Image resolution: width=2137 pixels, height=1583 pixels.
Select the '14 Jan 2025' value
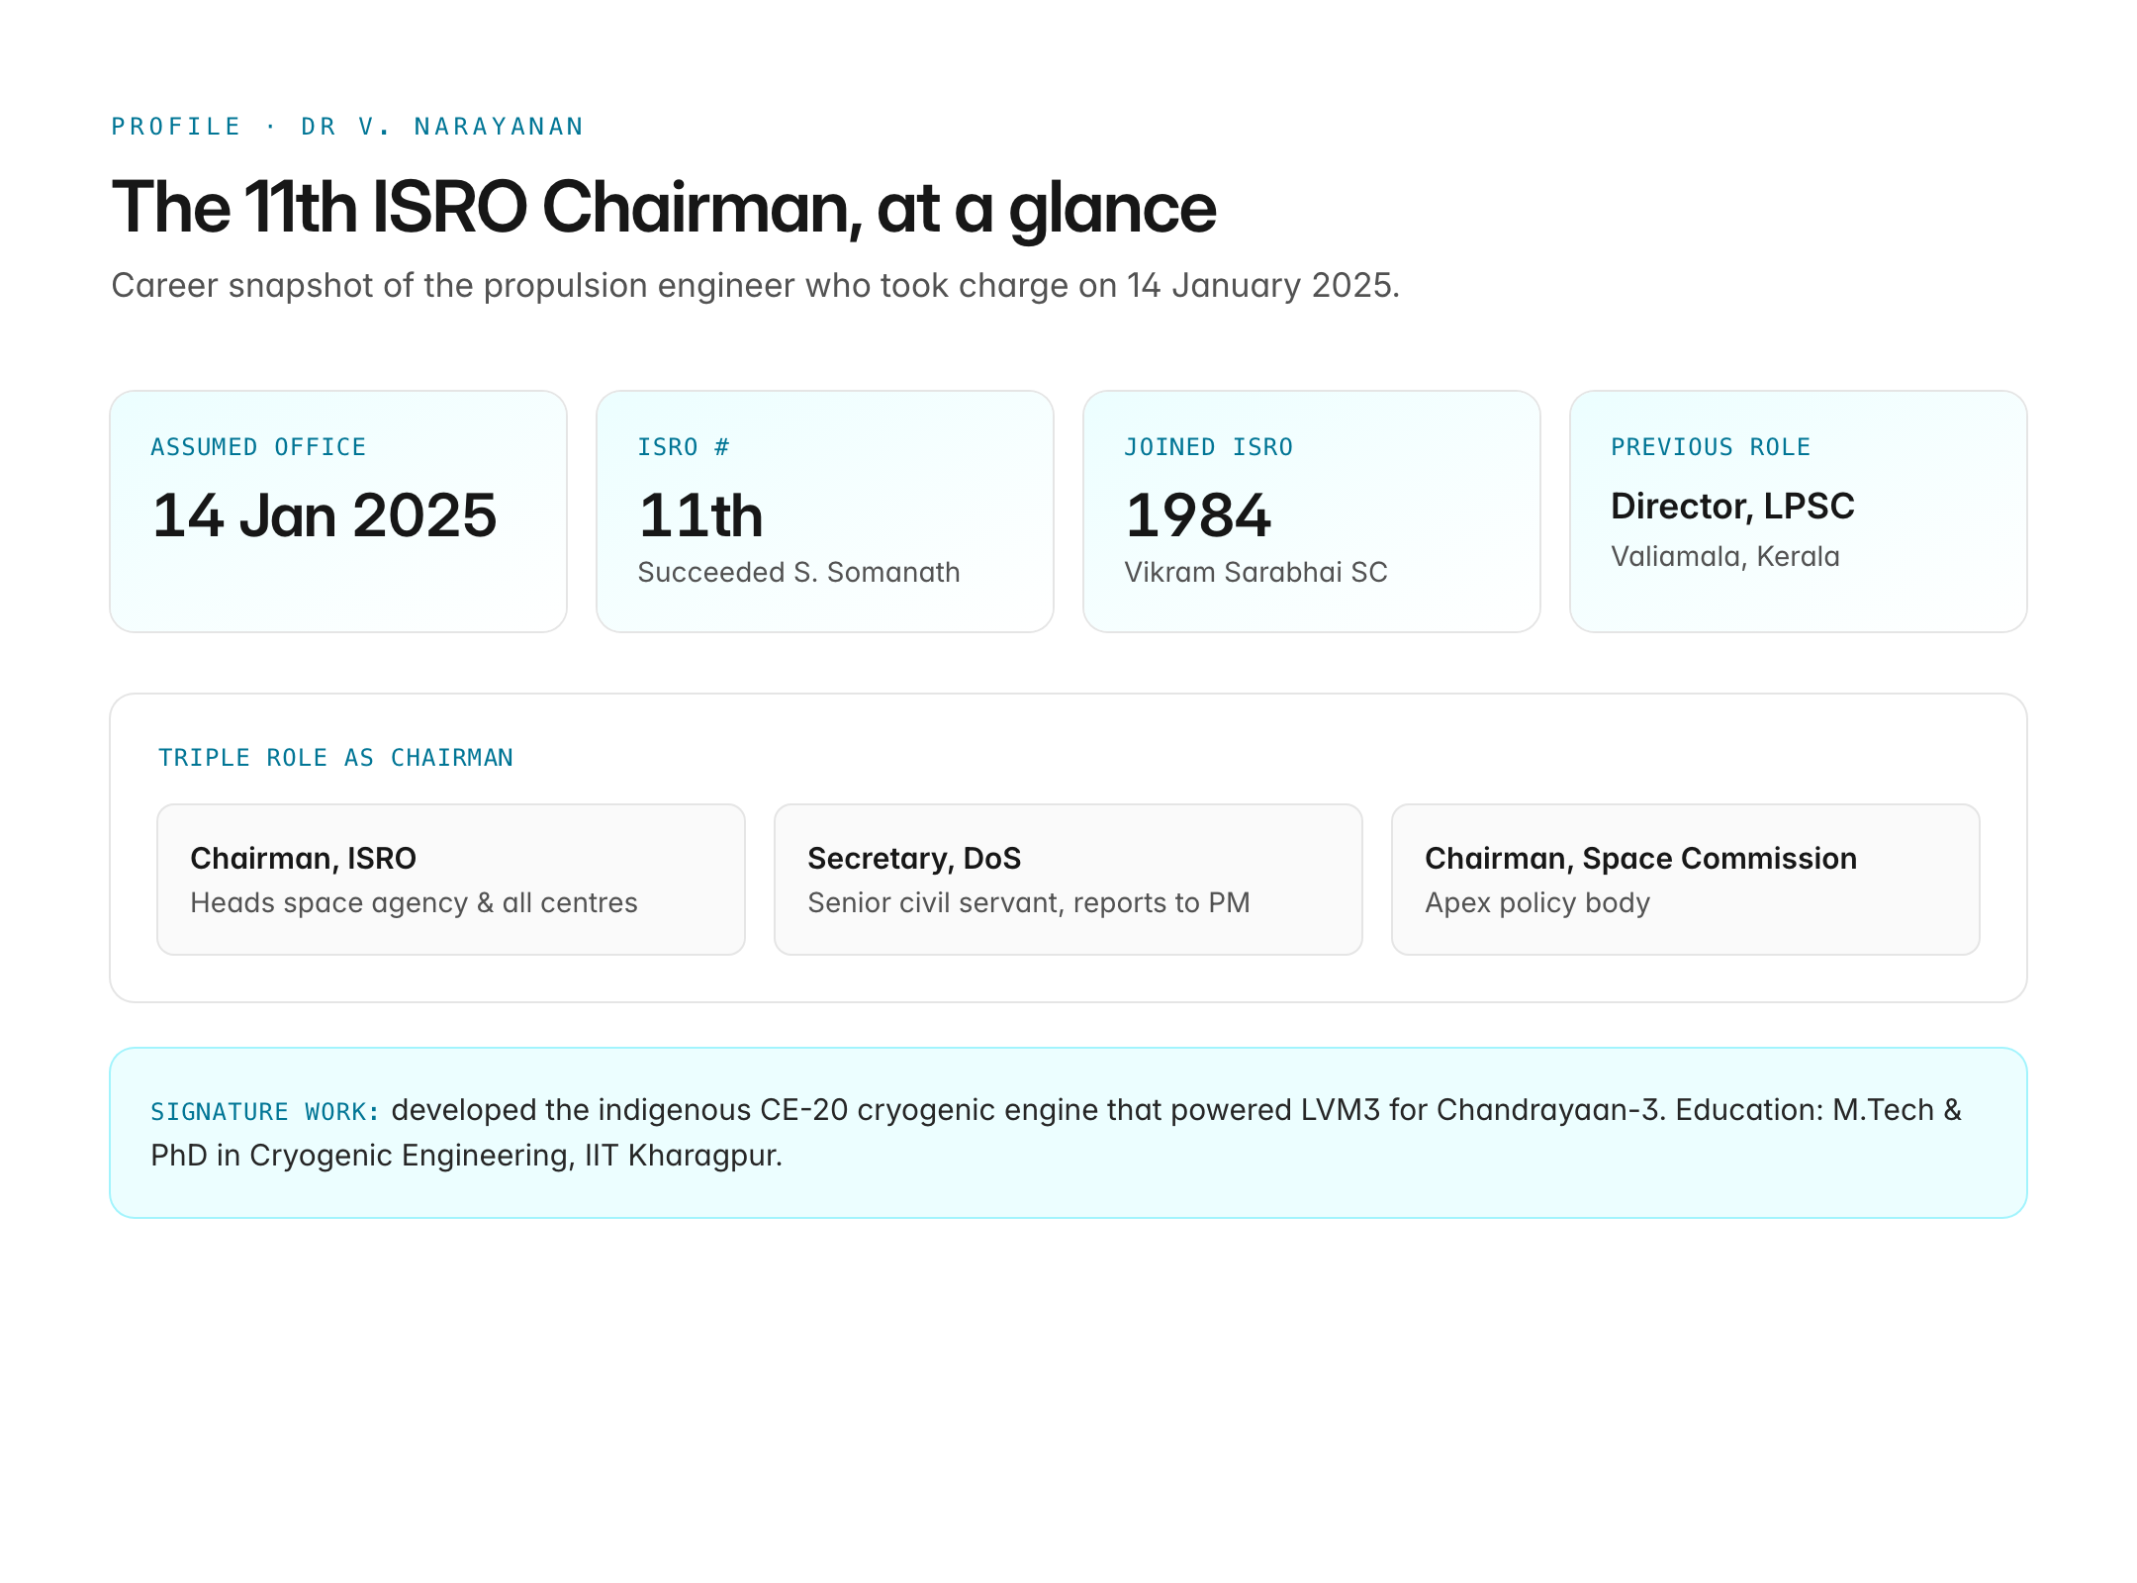pyautogui.click(x=325, y=515)
